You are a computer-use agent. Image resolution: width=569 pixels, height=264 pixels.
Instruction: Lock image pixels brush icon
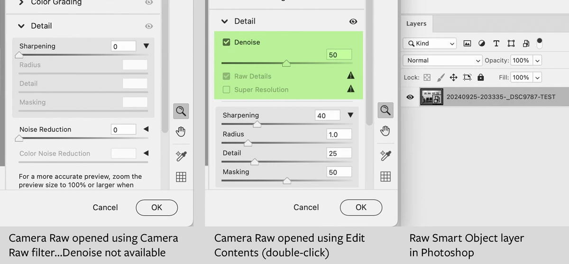pyautogui.click(x=441, y=78)
